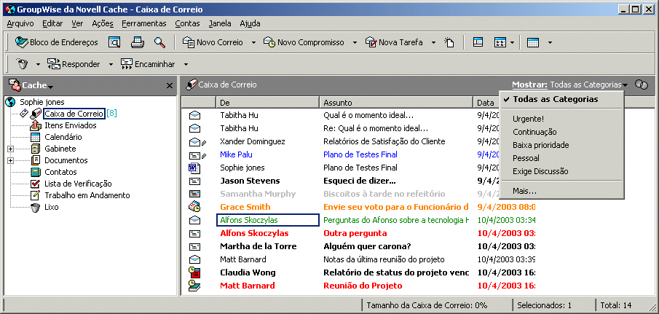Open the Contas menu
This screenshot has height=314, width=659.
click(187, 23)
